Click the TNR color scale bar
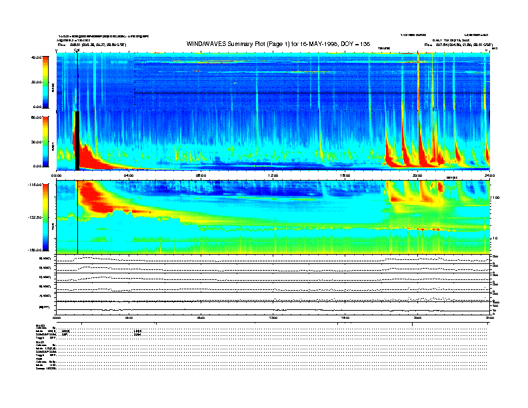Screen dimensions: 528x408 coord(45,217)
